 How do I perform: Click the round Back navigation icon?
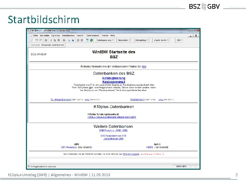tap(78, 40)
